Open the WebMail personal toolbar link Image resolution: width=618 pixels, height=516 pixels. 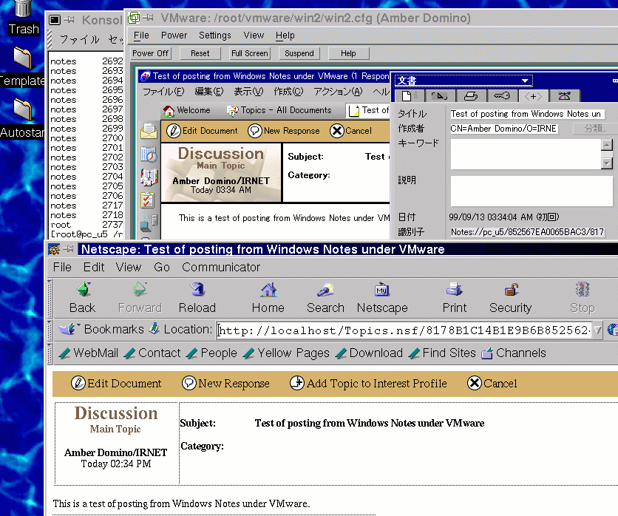click(x=89, y=353)
